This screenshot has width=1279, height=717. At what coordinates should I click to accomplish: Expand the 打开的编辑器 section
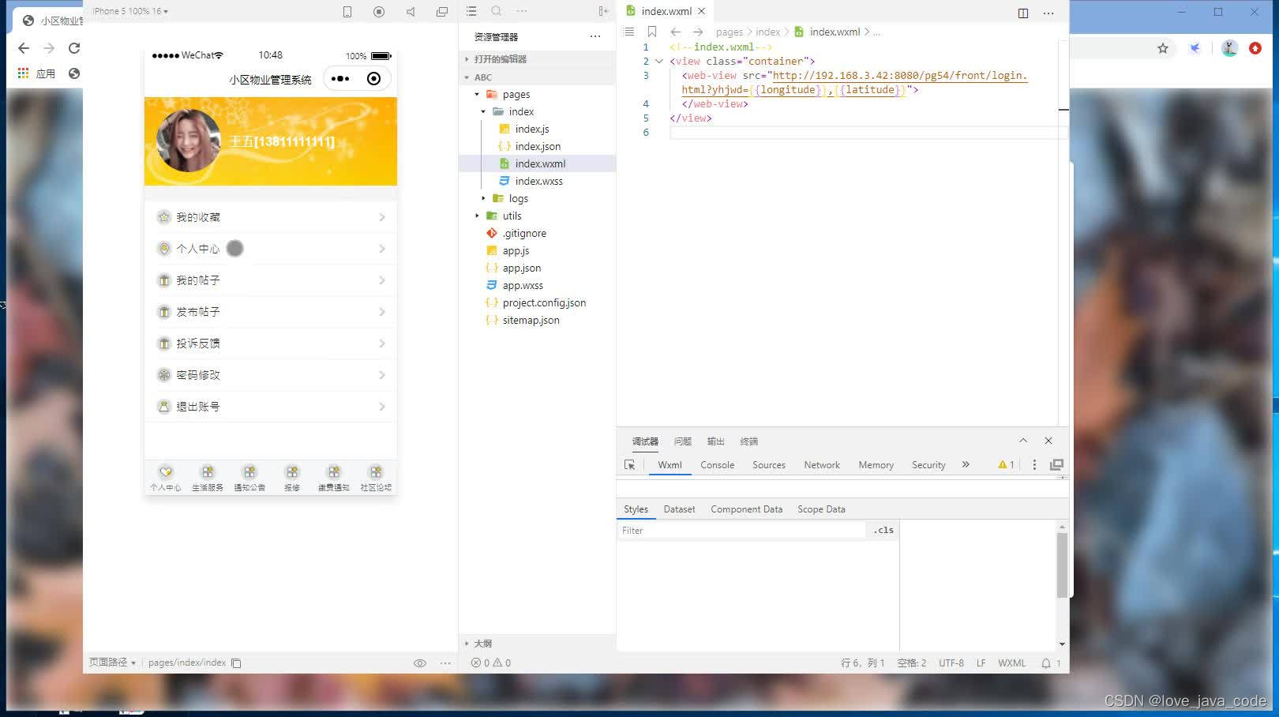(537, 59)
